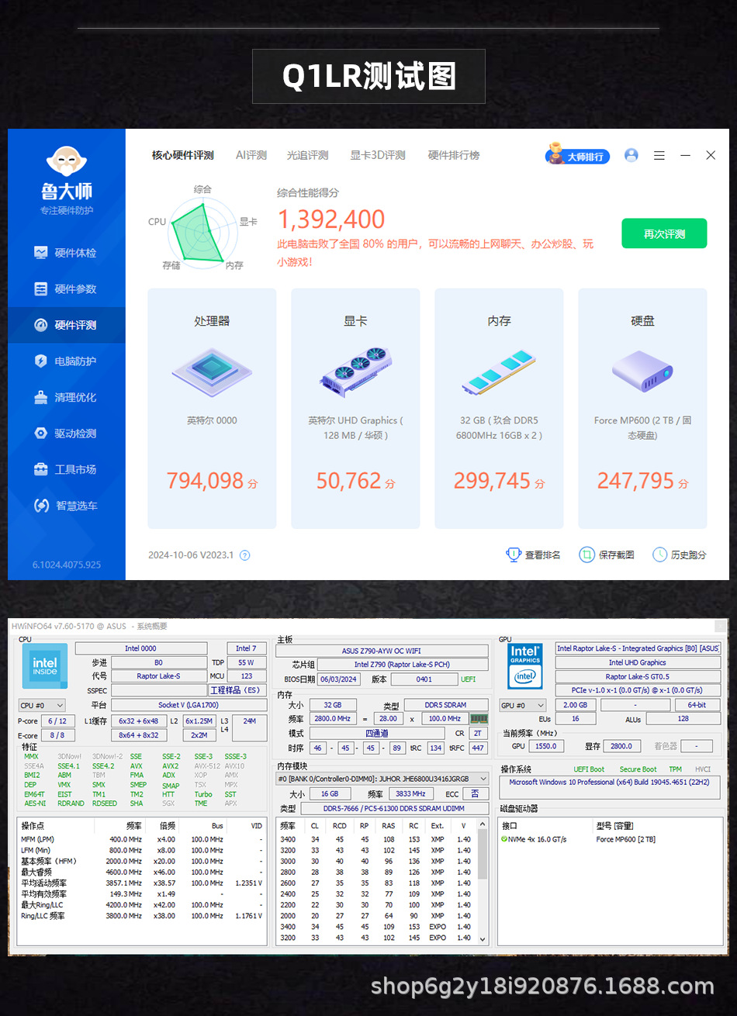Screen dimensions: 737x1016
Task: Switch to 显卡3D评测 tab
Action: (378, 155)
